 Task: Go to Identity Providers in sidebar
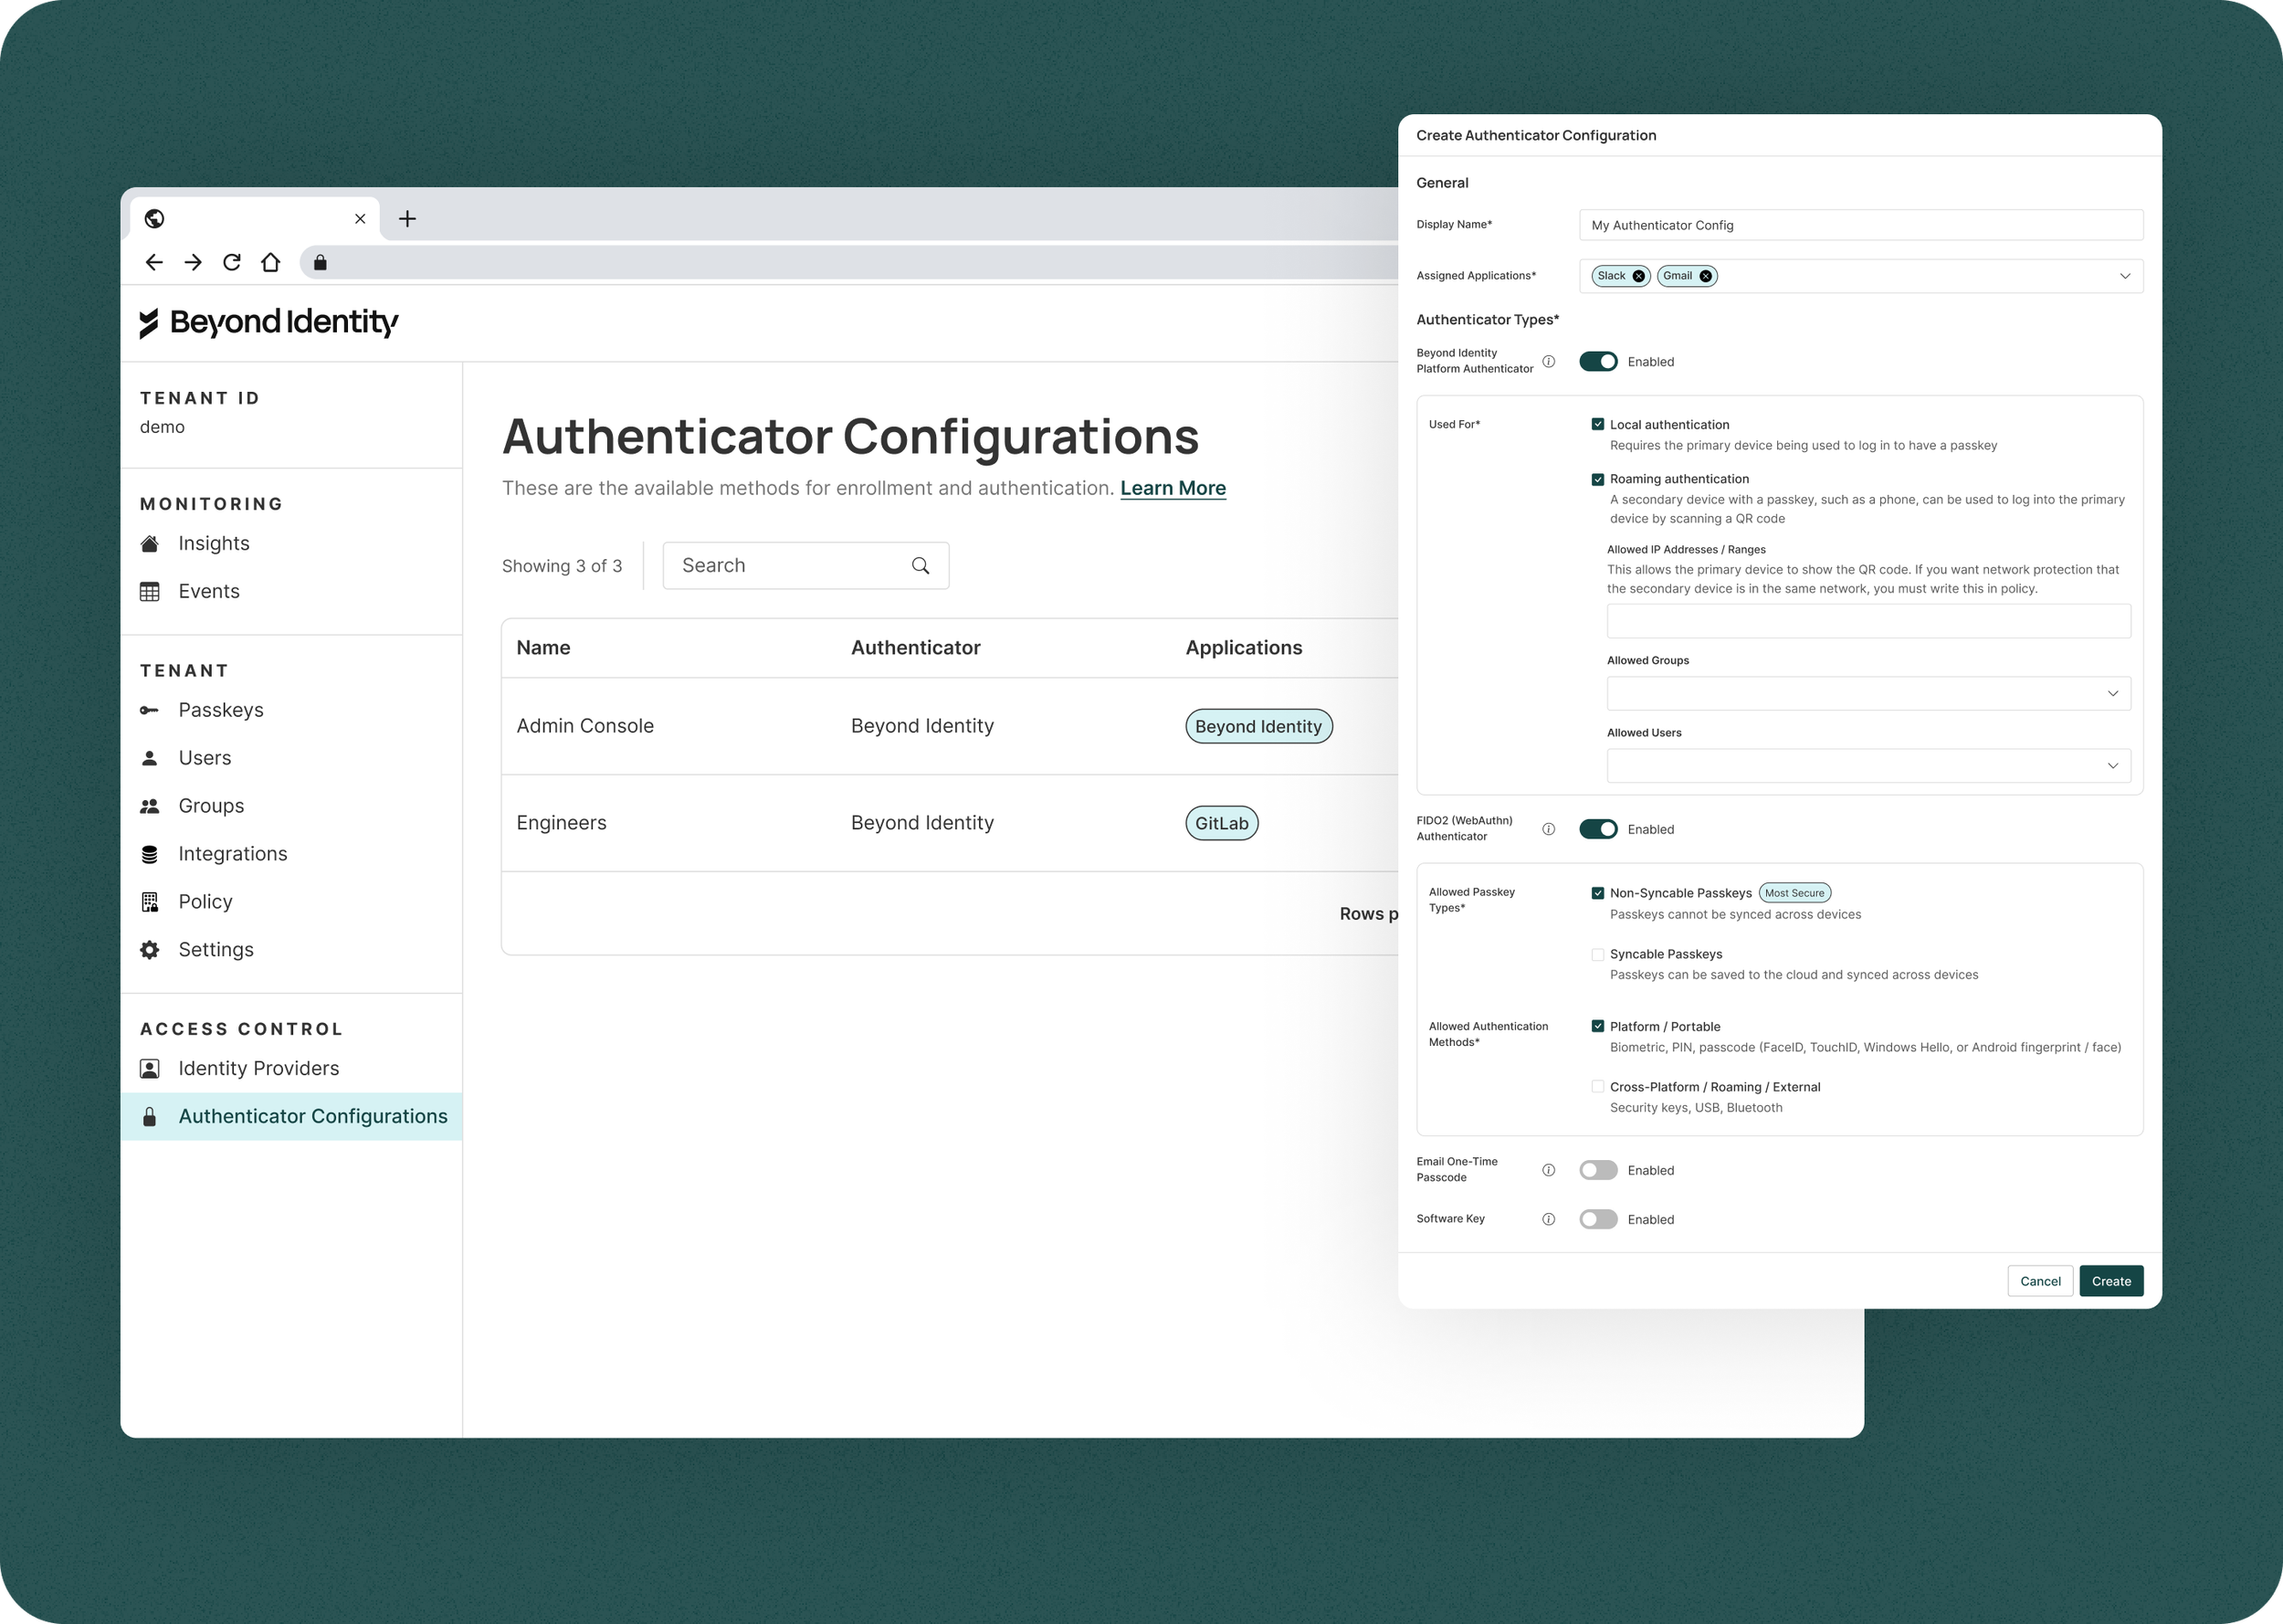[x=258, y=1068]
